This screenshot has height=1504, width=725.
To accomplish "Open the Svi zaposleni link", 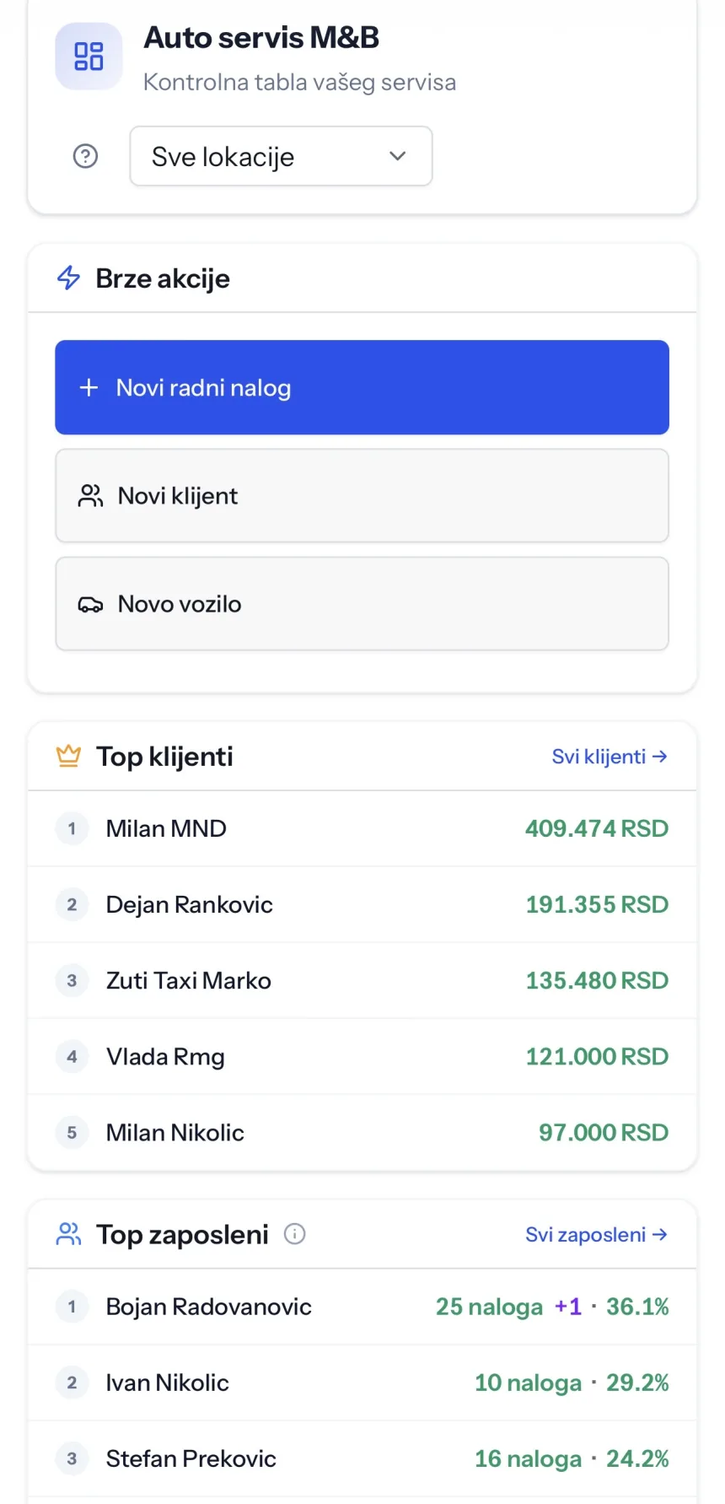I will tap(596, 1235).
